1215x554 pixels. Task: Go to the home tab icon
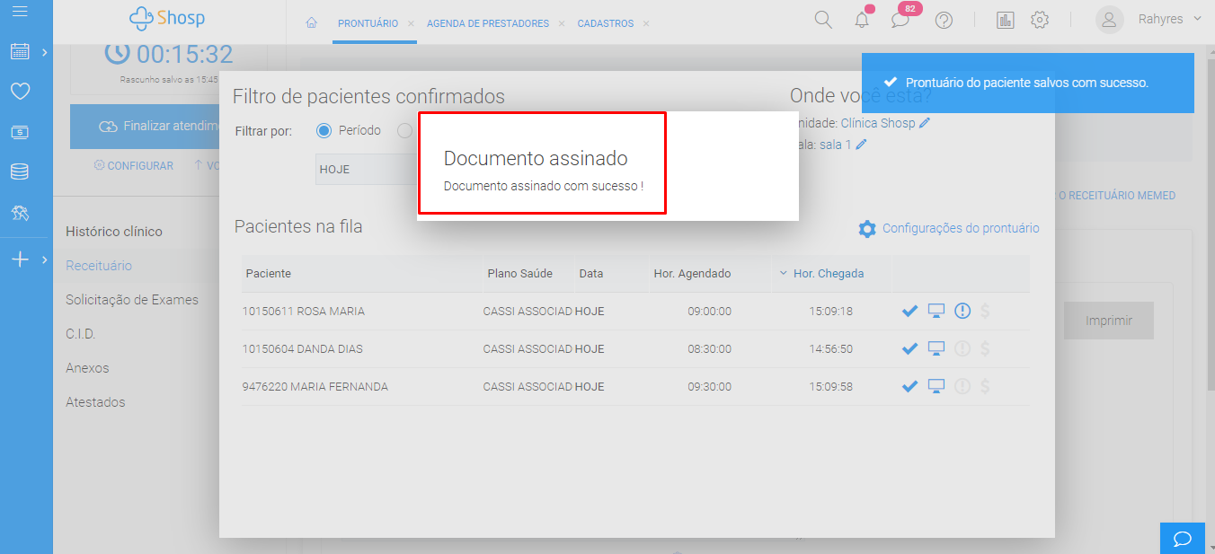point(311,23)
